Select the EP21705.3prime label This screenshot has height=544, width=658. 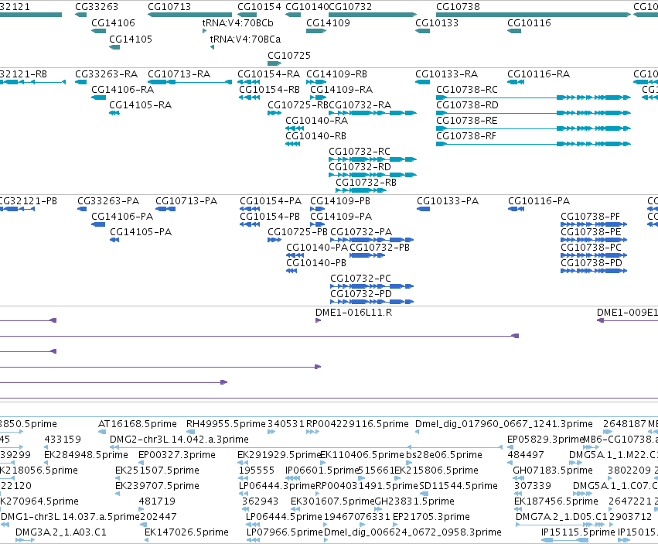click(x=431, y=517)
